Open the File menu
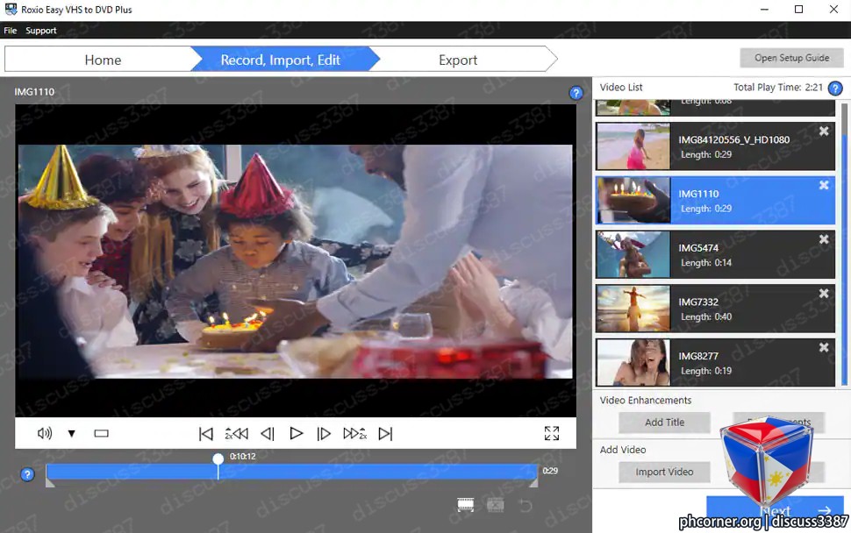Viewport: 851px width, 533px height. click(x=11, y=31)
